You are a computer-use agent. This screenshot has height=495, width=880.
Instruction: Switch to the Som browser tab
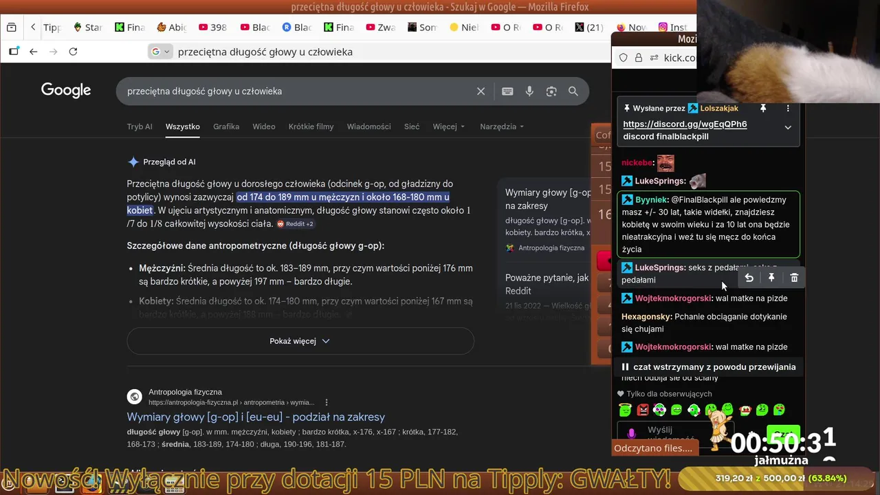422,27
